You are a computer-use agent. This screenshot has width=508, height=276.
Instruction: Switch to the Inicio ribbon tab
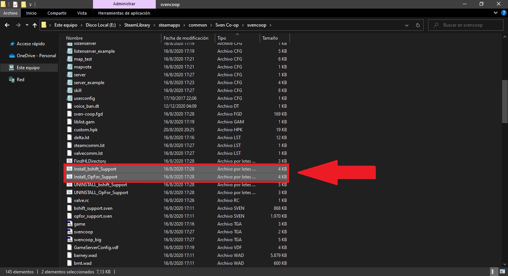click(x=31, y=13)
